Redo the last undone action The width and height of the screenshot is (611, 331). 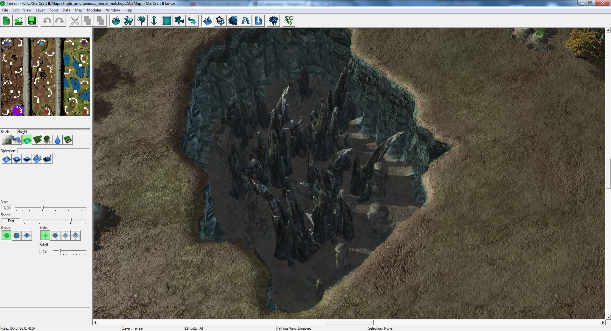point(60,21)
